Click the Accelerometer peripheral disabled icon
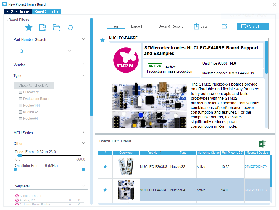 click(17, 196)
